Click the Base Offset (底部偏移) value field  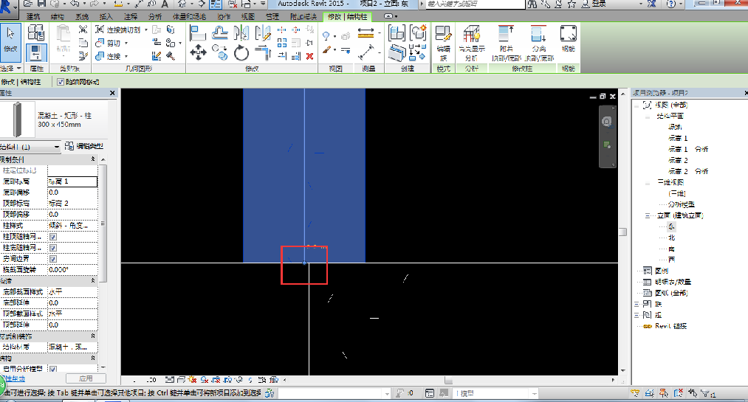point(72,192)
